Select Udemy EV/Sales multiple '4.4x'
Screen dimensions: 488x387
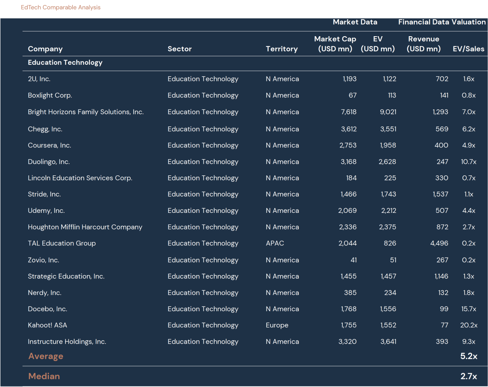tap(468, 211)
